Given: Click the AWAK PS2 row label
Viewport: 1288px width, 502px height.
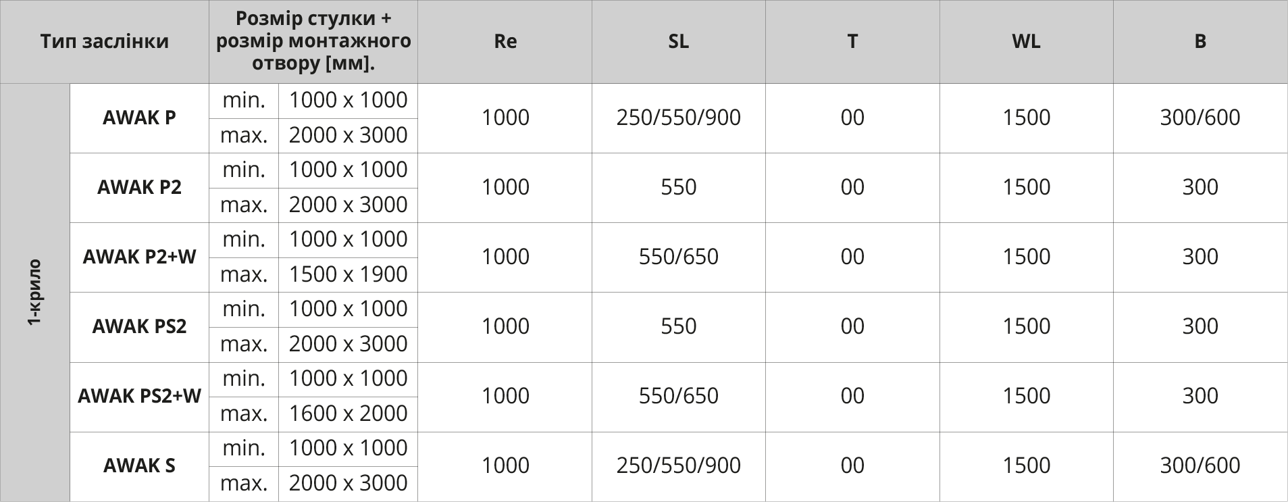Looking at the screenshot, I should pyautogui.click(x=139, y=326).
